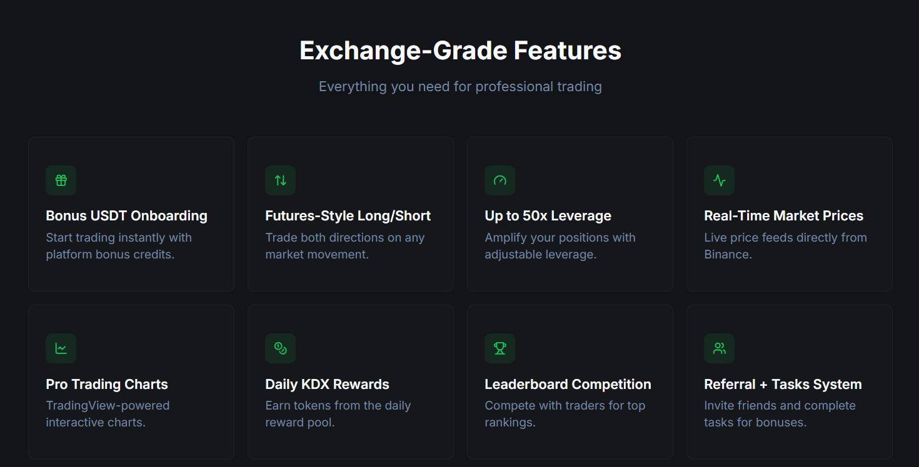Screen dimensions: 919x467
Task: Select the chart icon on Pro Trading Charts
Action: coord(61,348)
